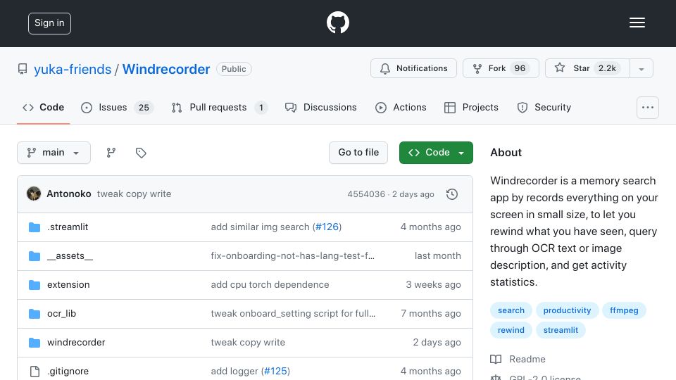The width and height of the screenshot is (676, 380).
Task: Expand the green Code dropdown
Action: coord(436,153)
